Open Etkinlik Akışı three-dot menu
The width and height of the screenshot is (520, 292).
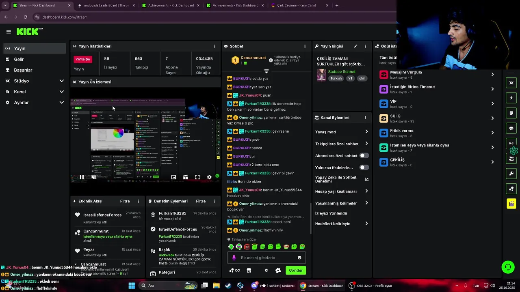click(138, 201)
